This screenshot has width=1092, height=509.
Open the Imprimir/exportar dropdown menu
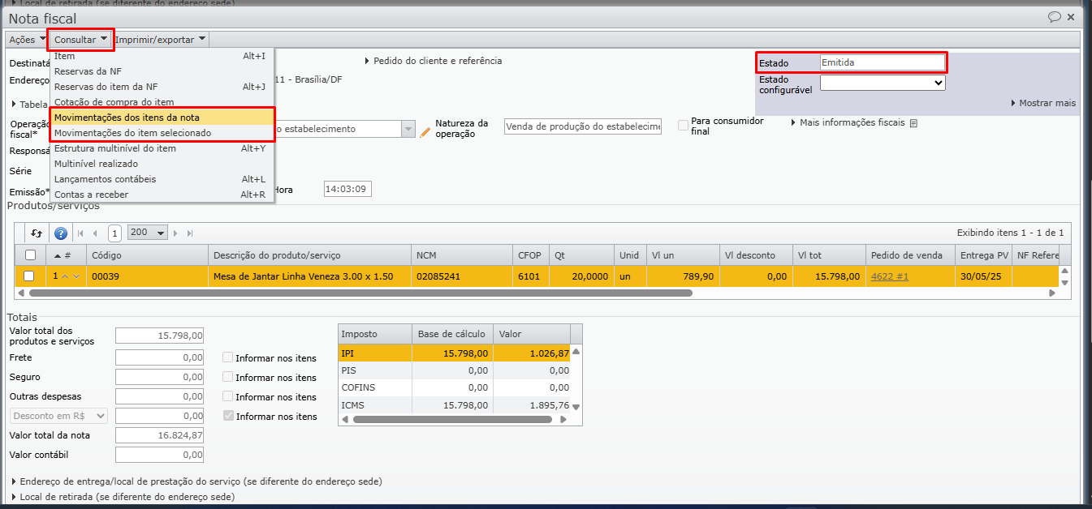[160, 39]
